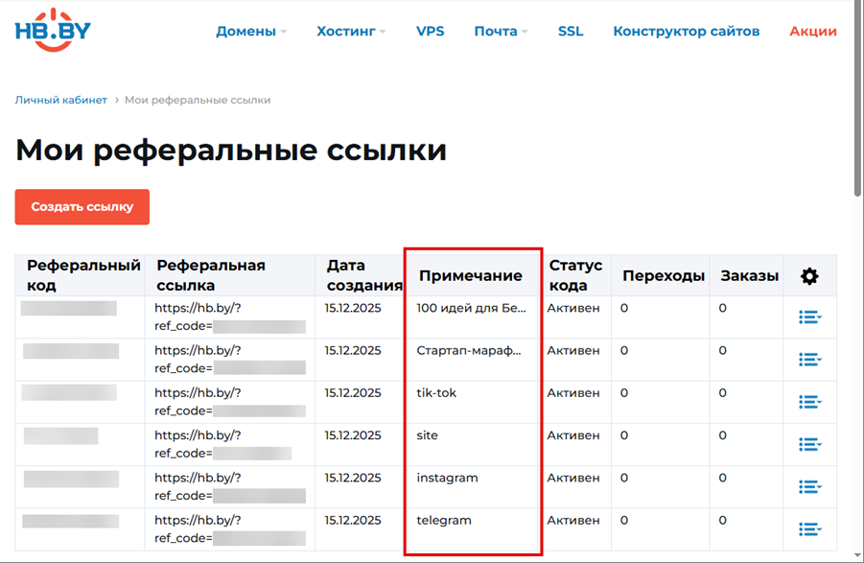Open actions menu for the instagram row
Viewport: 864px width, 563px height.
point(810,486)
